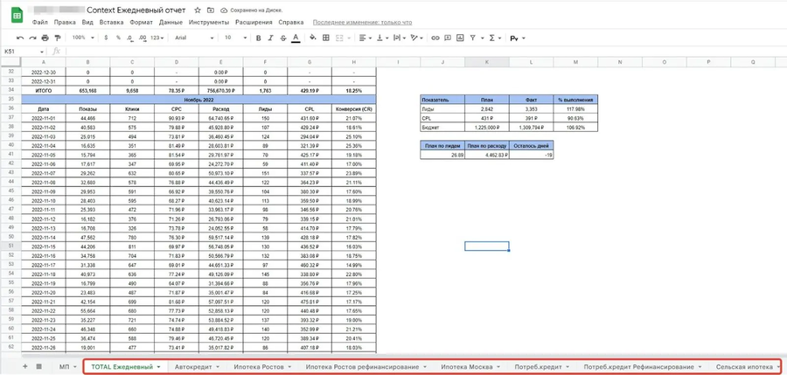The image size is (787, 375).
Task: Check the cloud saved-to-Drive status icon
Action: (x=224, y=10)
